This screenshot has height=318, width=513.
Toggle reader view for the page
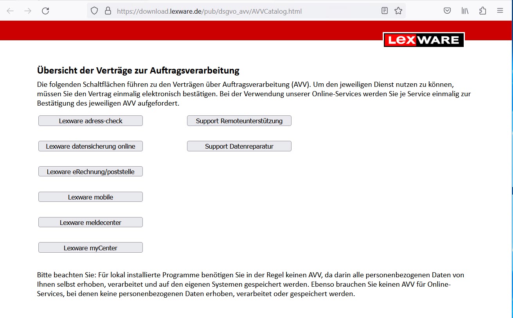(384, 11)
